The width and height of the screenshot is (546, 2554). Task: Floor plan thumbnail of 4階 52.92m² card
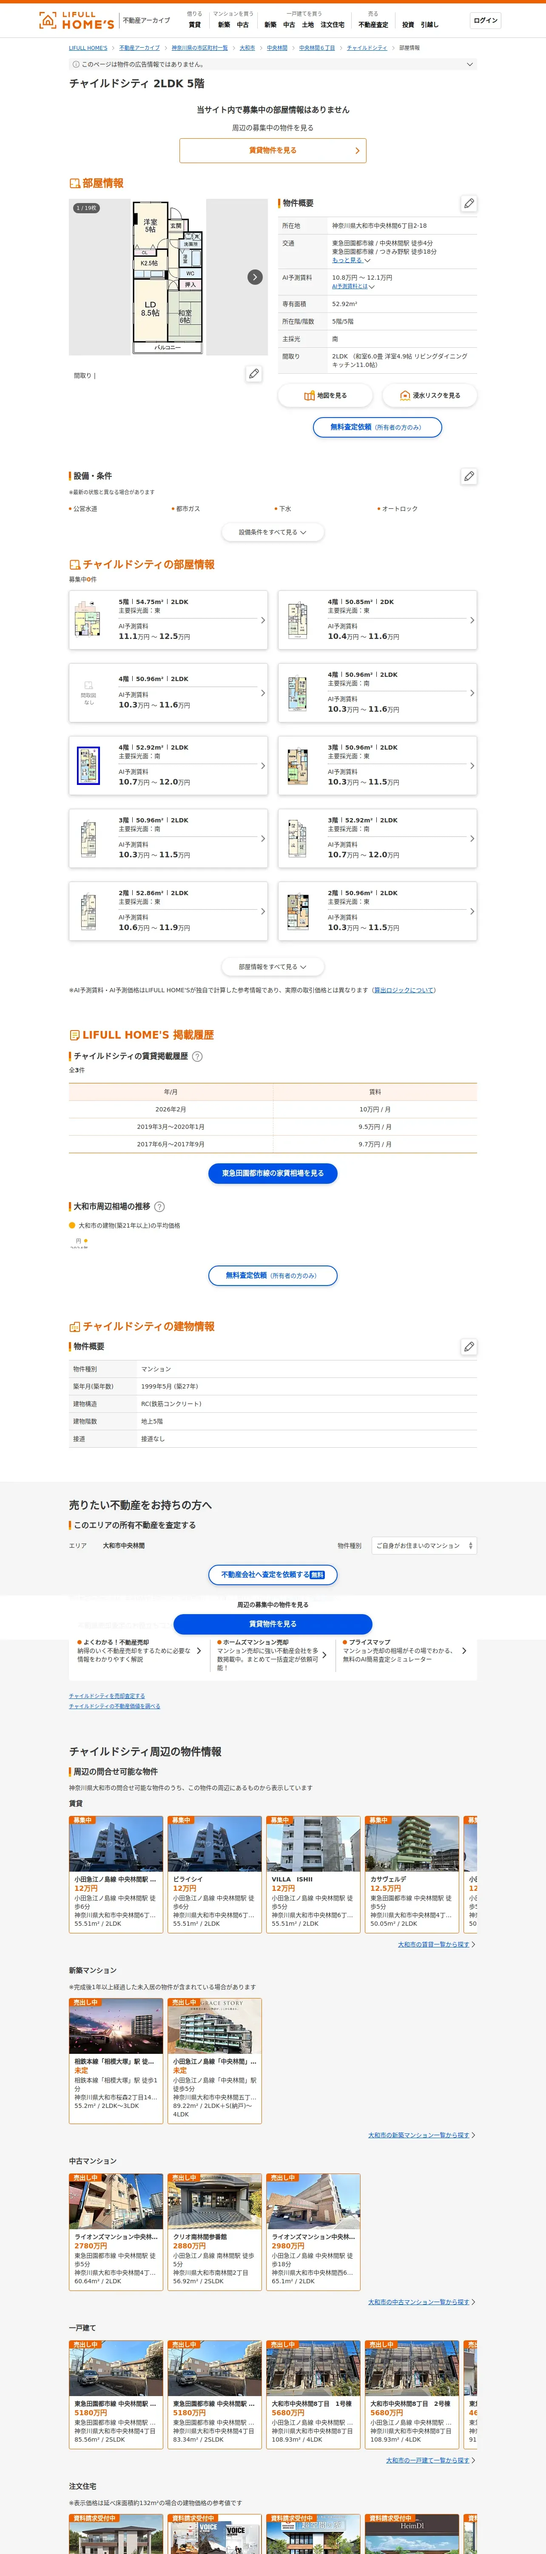pos(88,765)
